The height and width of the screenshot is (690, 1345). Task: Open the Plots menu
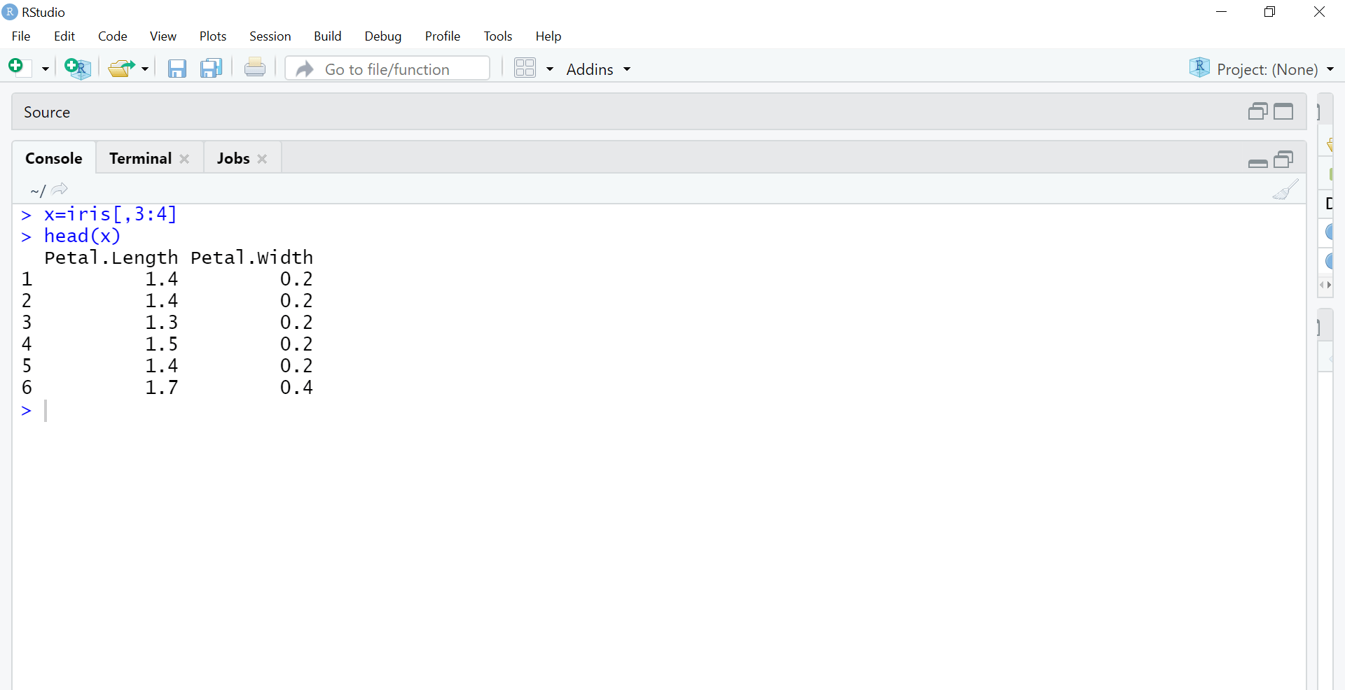tap(213, 36)
